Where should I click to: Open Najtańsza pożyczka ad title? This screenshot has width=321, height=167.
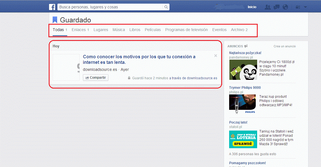click(245, 53)
